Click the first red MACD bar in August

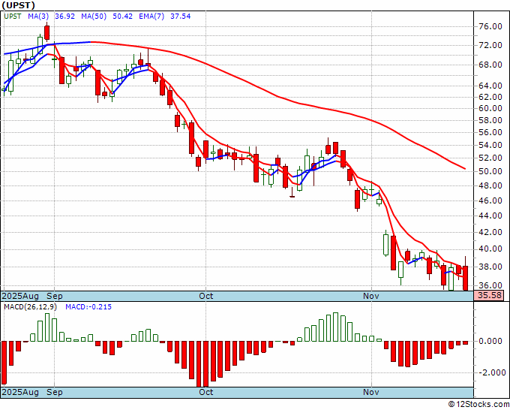(4, 363)
